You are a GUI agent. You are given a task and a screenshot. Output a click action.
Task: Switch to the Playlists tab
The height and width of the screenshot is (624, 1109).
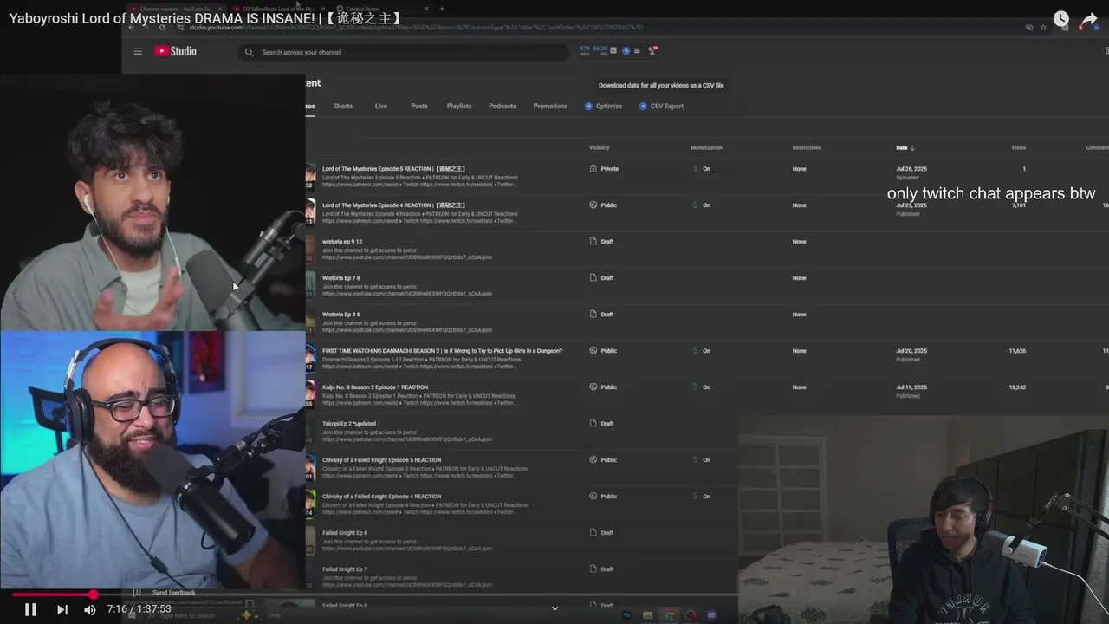click(x=459, y=106)
